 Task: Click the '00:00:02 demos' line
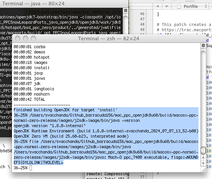[30, 52]
